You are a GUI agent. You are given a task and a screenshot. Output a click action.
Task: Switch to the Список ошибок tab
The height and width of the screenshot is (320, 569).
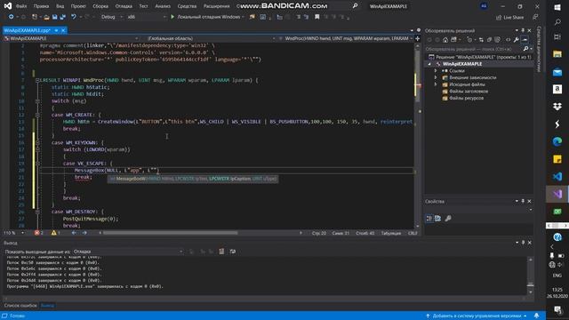(20, 306)
